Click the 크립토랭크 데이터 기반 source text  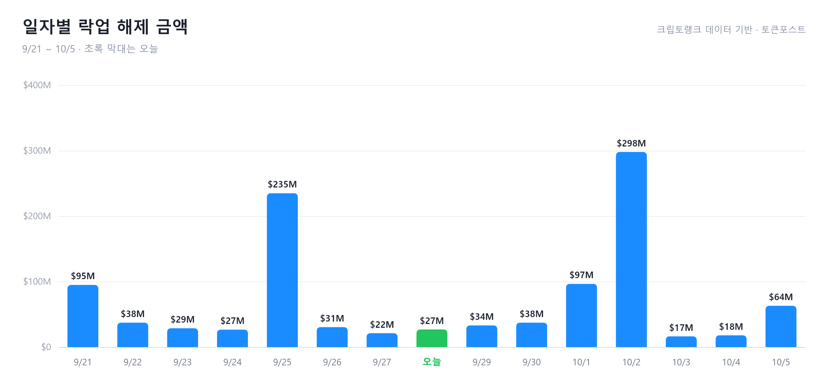tap(704, 30)
